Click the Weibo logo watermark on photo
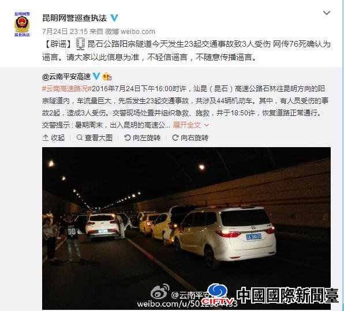This screenshot has height=311, width=344. pos(160,291)
